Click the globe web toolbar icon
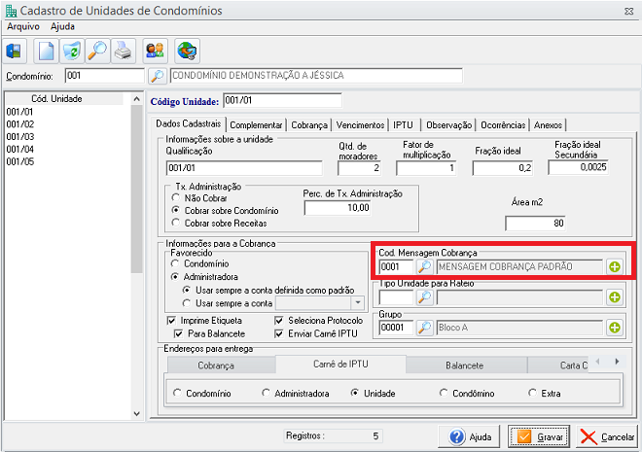Screen dimensions: 642x452 [187, 52]
